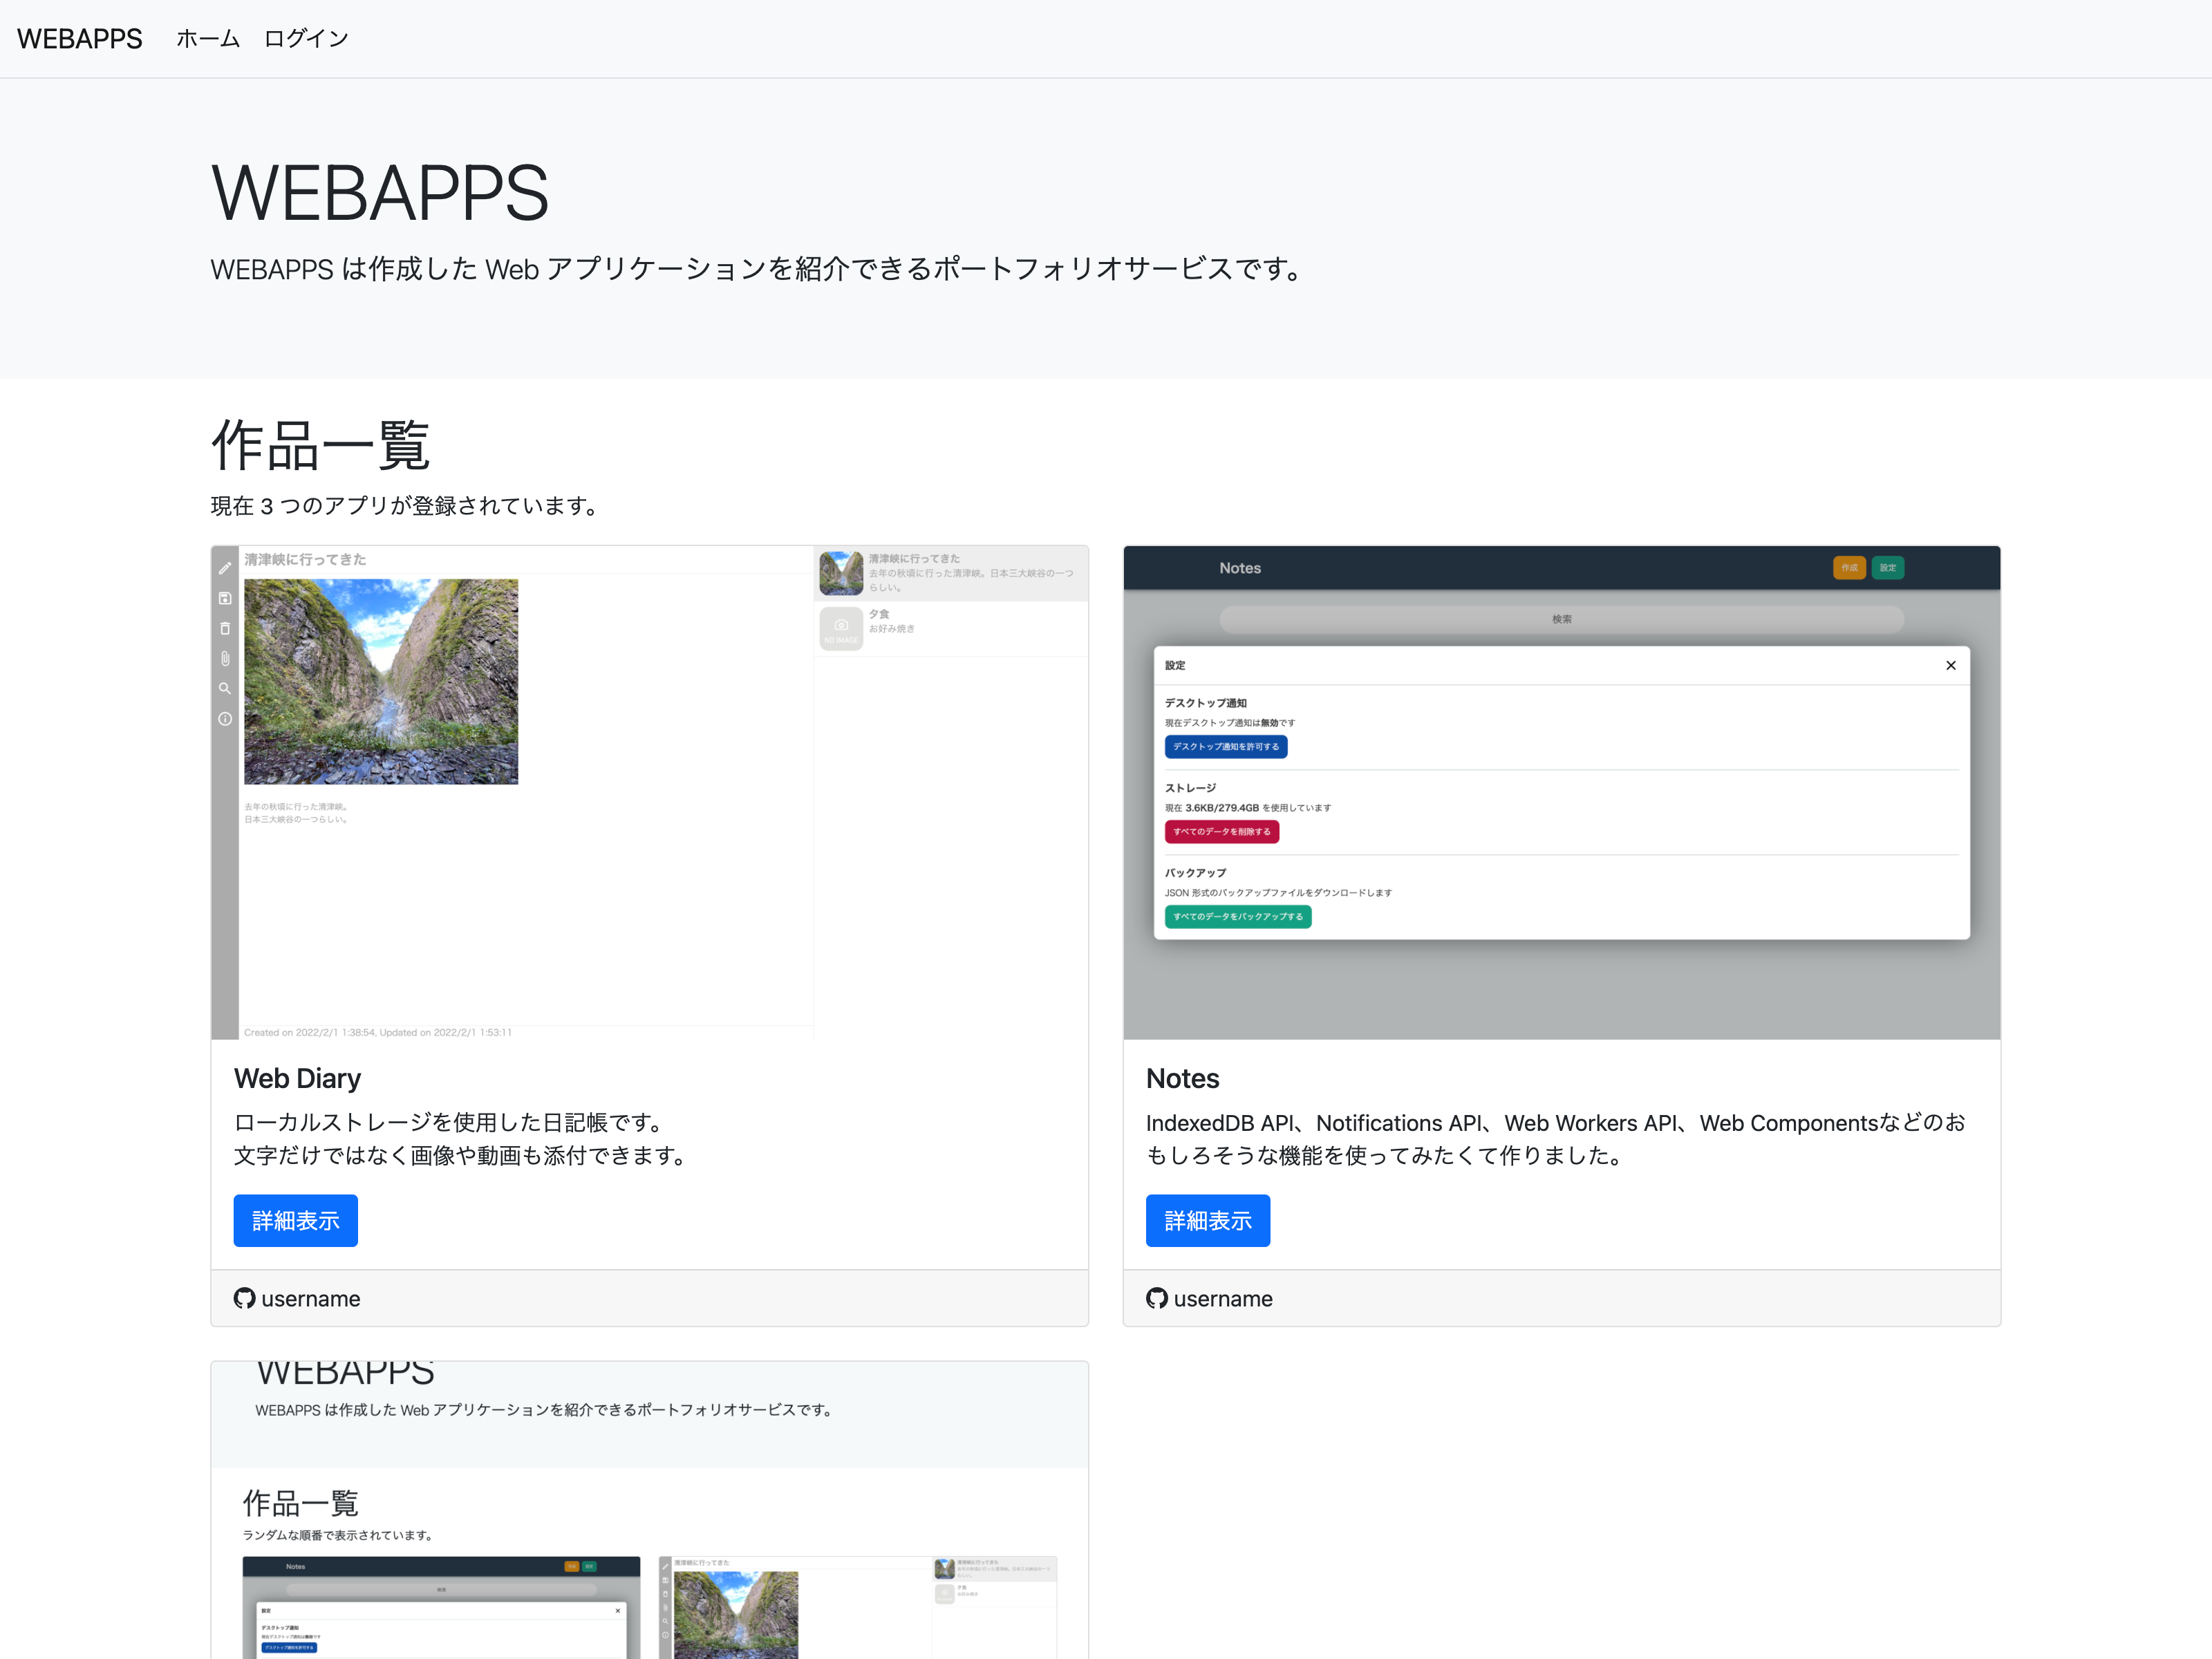Click the paperclip attachment icon in Web Diary

225,658
